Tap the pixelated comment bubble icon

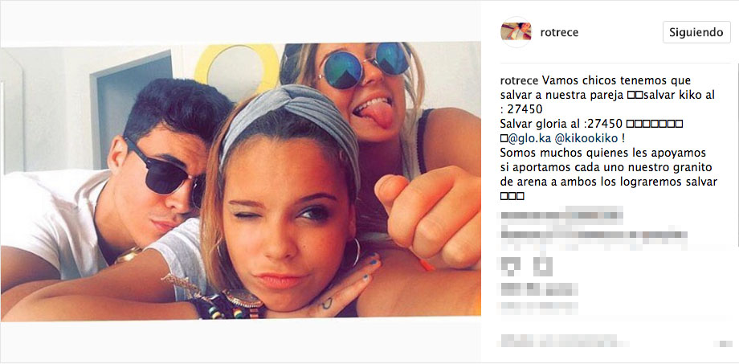(x=544, y=267)
